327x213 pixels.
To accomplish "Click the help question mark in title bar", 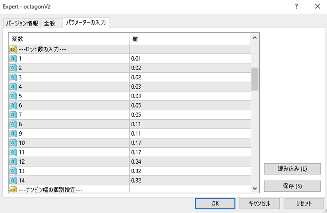I will click(297, 6).
